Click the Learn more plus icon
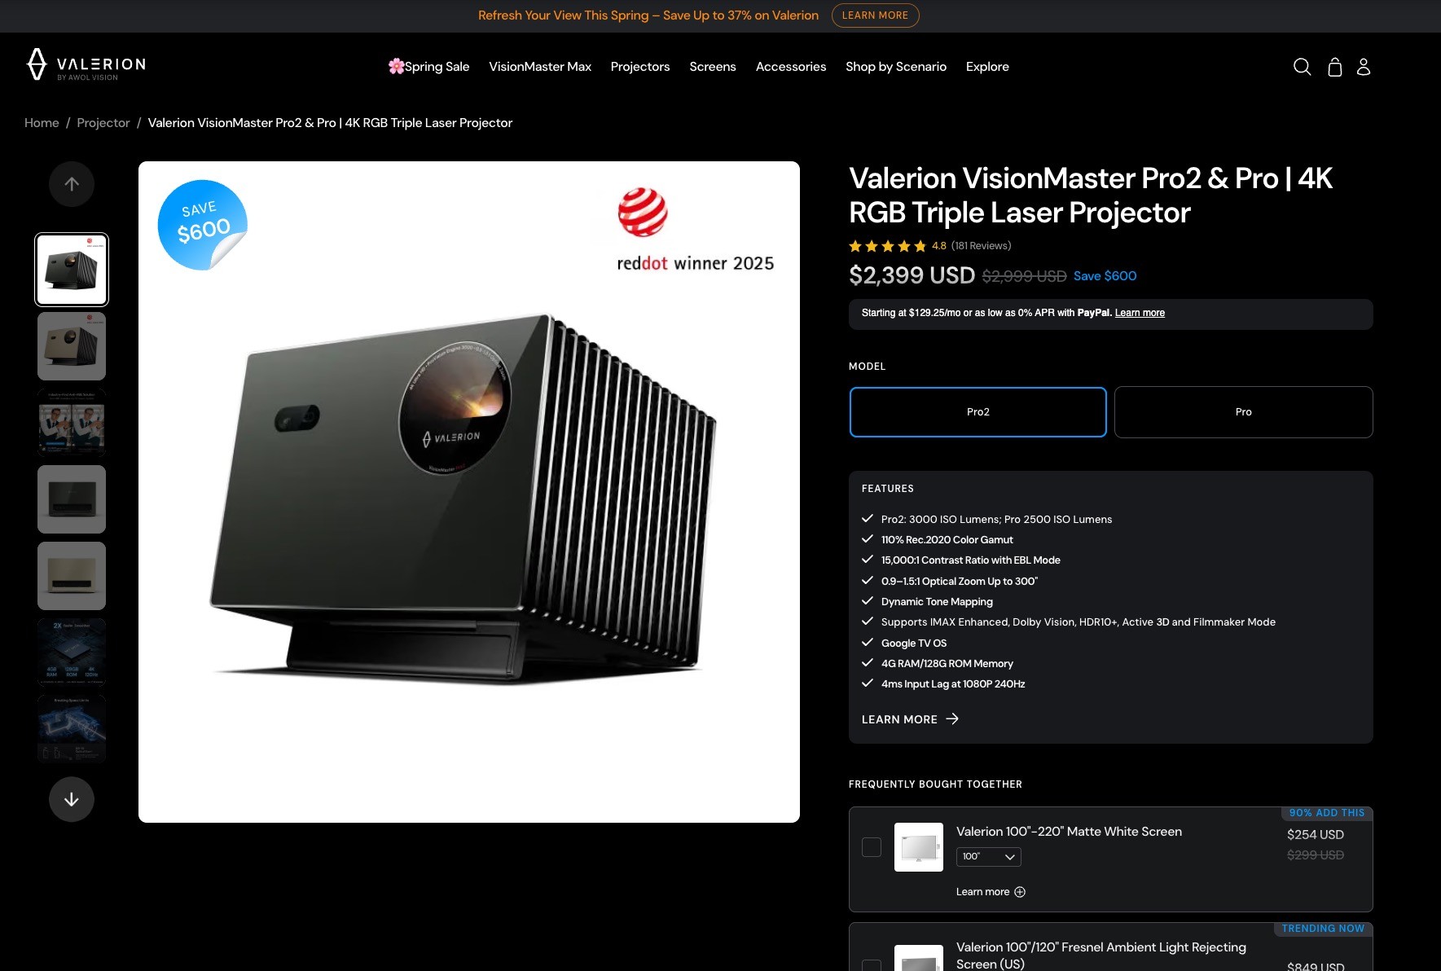 coord(1020,892)
